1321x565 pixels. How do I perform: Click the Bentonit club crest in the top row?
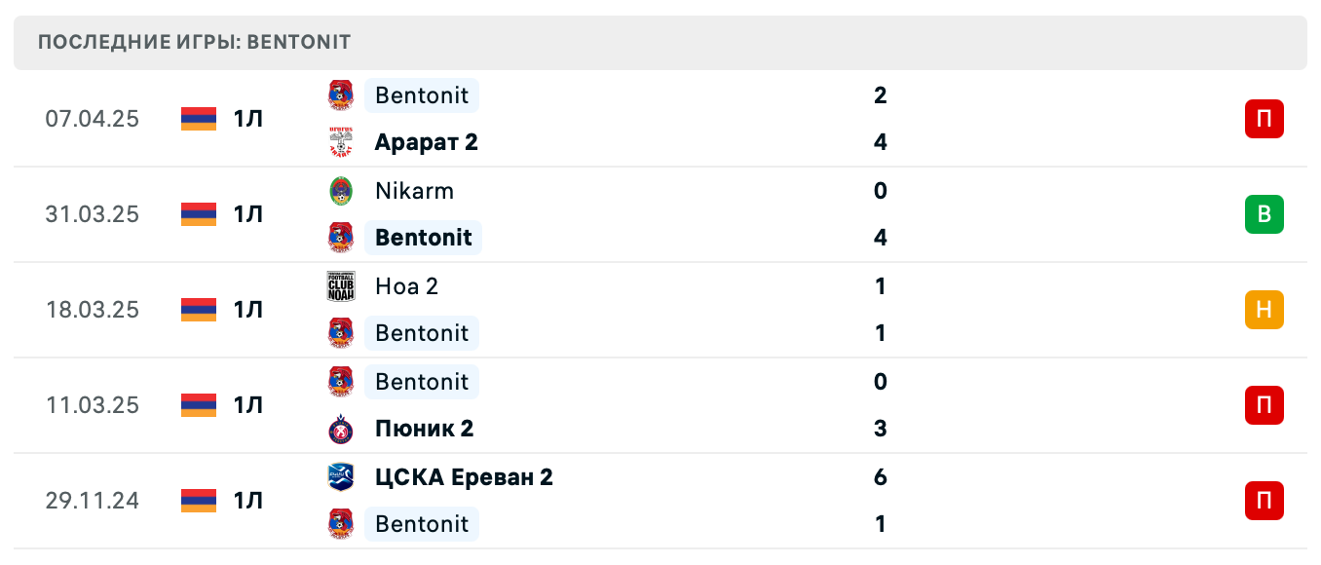(x=340, y=95)
